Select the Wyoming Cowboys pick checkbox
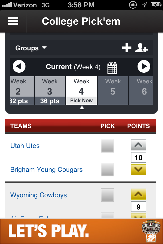 pos(107,195)
